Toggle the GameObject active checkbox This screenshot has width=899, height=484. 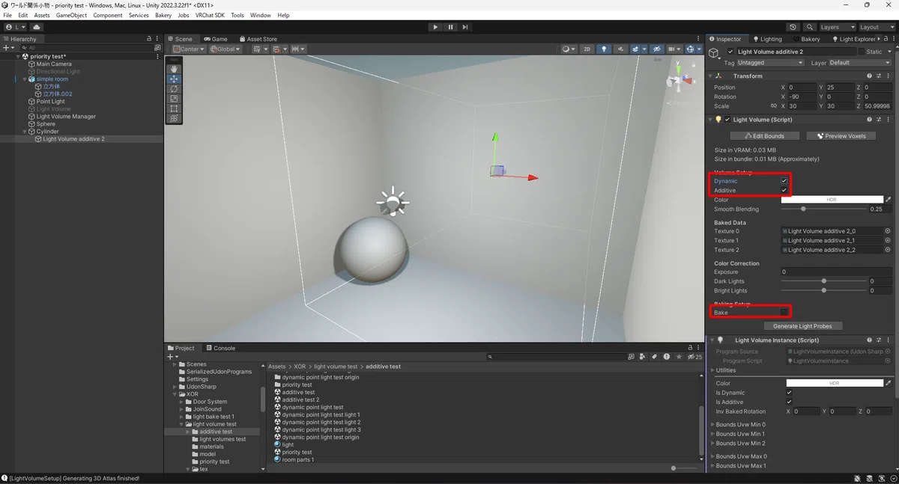(x=731, y=52)
